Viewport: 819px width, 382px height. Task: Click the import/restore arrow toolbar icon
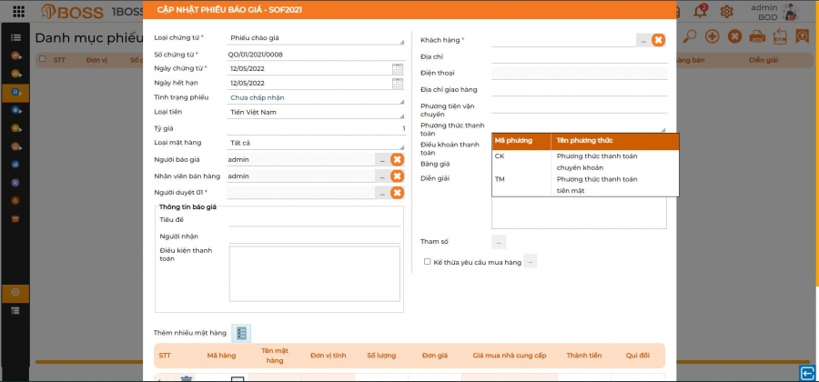coord(780,36)
